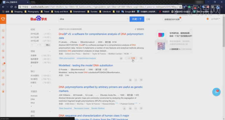Open the Dundee bookmarks folder
The image size is (225, 120).
click(92, 12)
